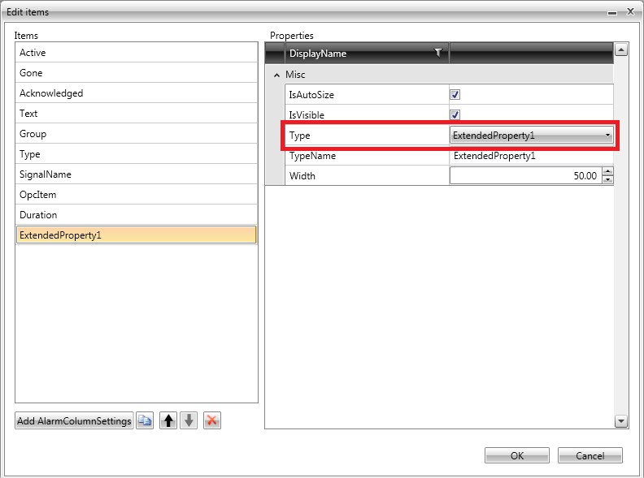This screenshot has width=644, height=478.
Task: Click properties scrollbar down arrow
Action: coord(621,421)
